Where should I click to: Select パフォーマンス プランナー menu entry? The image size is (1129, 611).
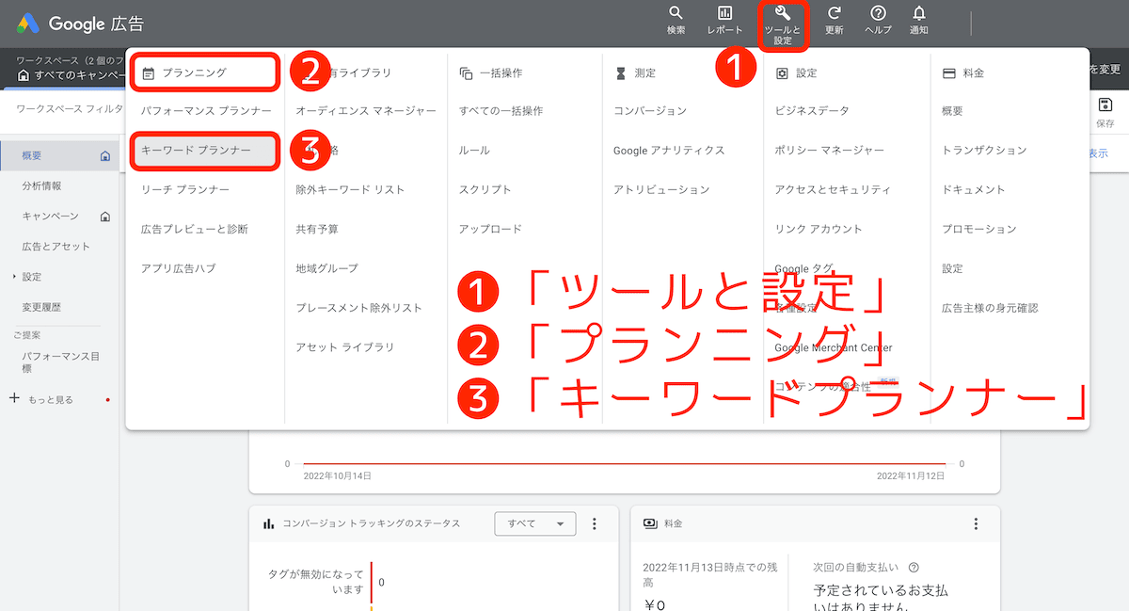coord(206,111)
